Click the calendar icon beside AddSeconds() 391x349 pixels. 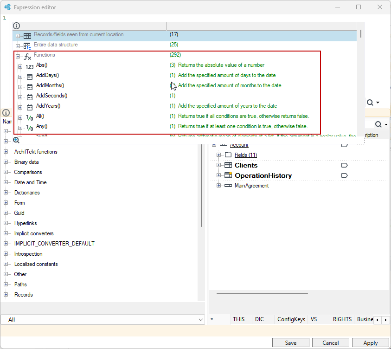pos(30,97)
